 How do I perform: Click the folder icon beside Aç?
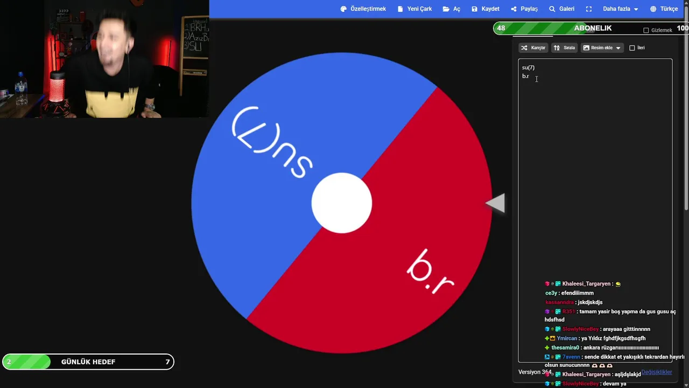click(446, 9)
